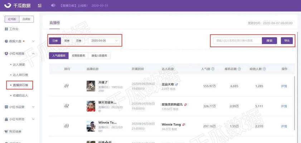Click the 5,111 peak viewers value
This screenshot has width=301, height=143.
coord(259,106)
